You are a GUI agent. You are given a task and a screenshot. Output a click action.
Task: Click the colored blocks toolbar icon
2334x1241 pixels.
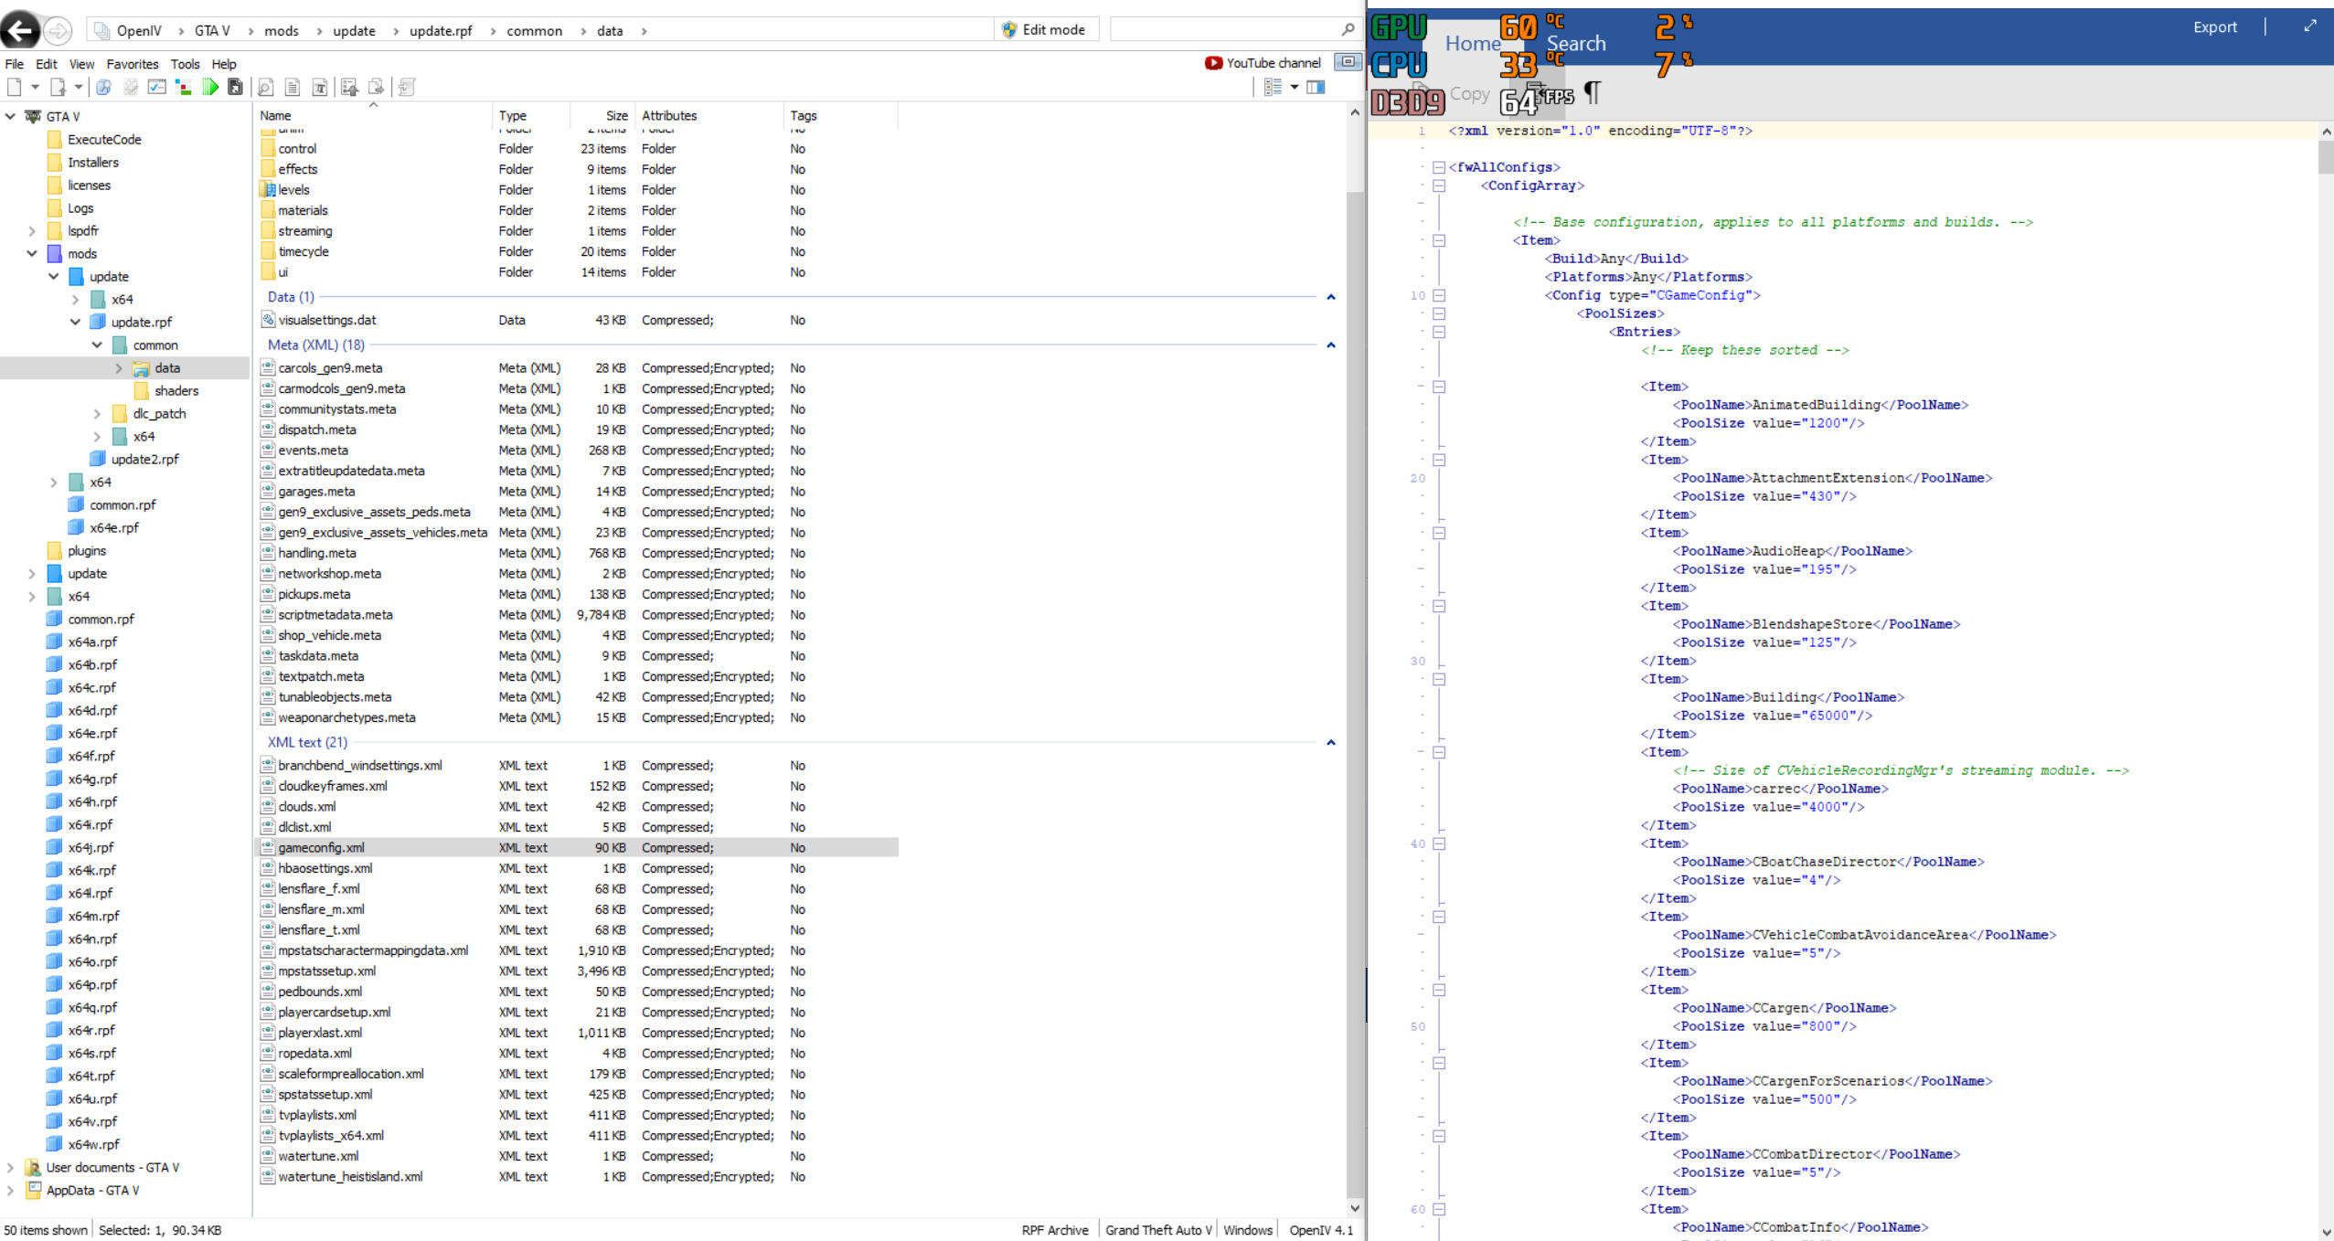pos(183,87)
